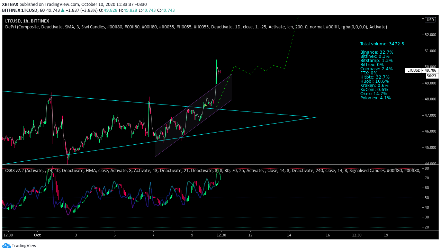Click the 47.000 price axis label
Viewport: 441px width, 252px height.
pyautogui.click(x=431, y=115)
